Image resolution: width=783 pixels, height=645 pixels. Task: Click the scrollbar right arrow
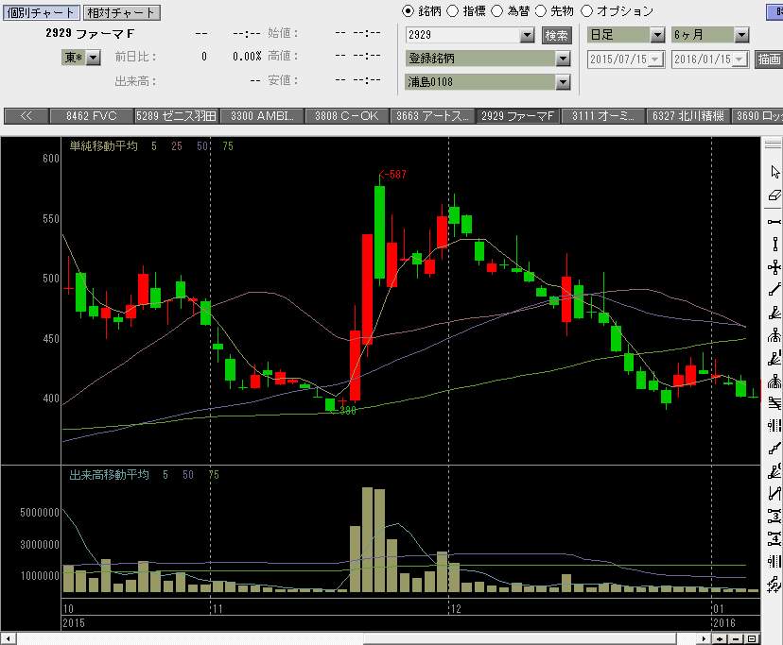coord(704,639)
